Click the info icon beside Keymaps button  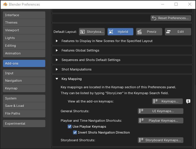188,101
